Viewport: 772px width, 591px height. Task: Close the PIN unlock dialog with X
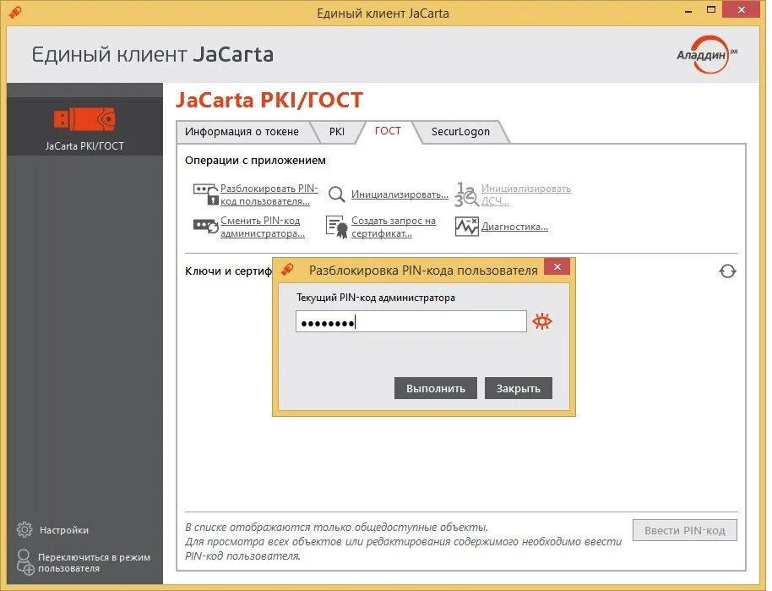click(557, 266)
